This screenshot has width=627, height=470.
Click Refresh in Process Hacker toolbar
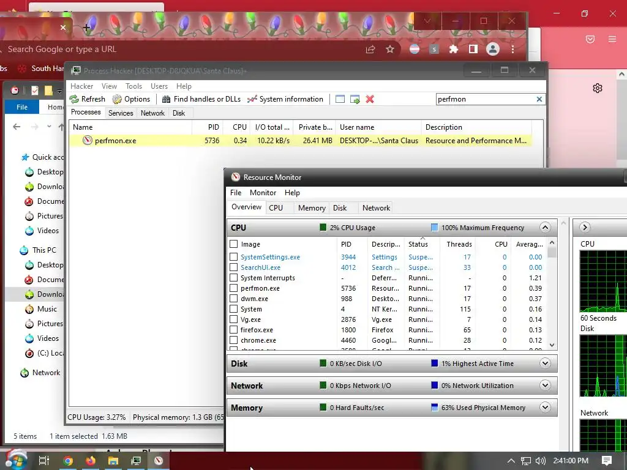[87, 99]
